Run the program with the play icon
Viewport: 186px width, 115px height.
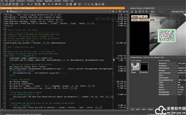click(49, 4)
